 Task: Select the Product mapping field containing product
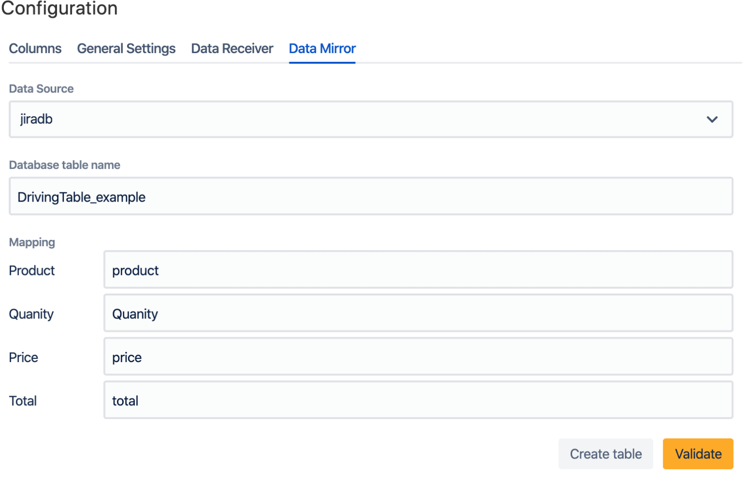tap(418, 270)
